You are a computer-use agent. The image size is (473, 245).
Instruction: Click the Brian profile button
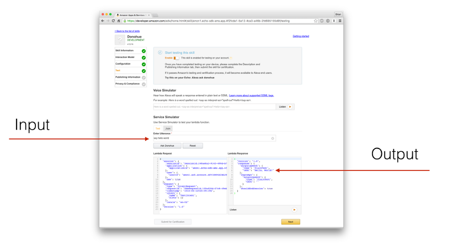click(x=338, y=14)
